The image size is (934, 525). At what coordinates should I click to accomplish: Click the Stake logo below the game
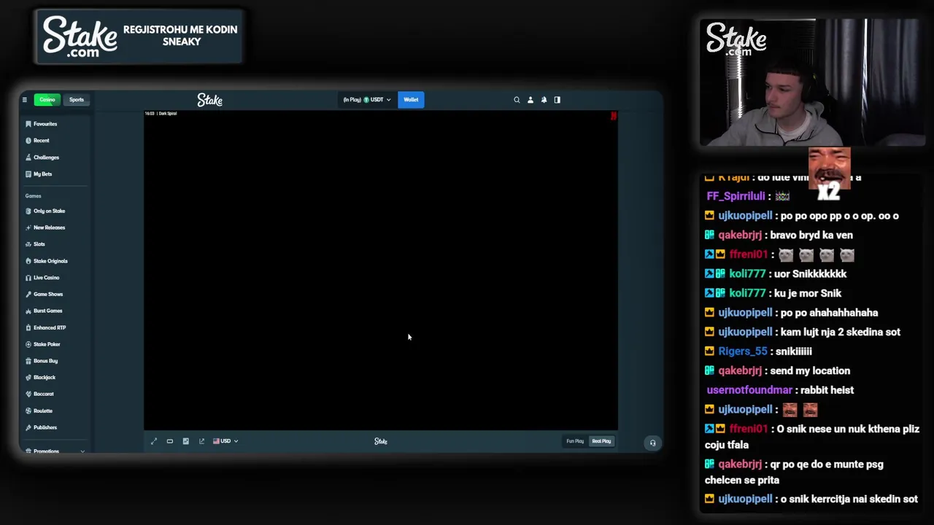click(x=381, y=441)
